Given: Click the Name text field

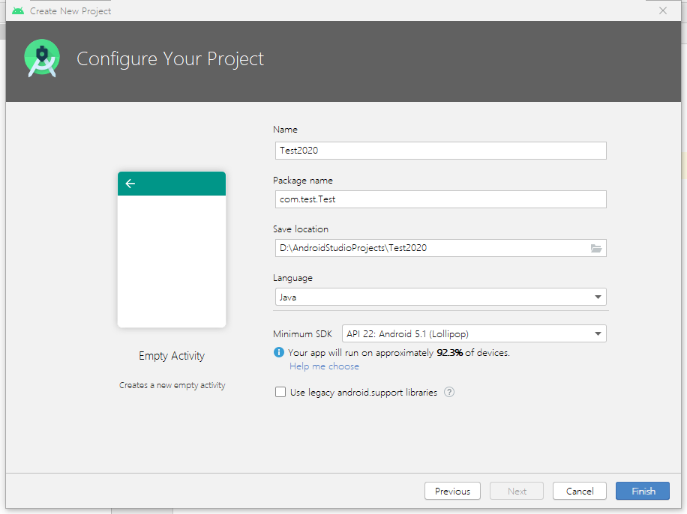Looking at the screenshot, I should [x=439, y=151].
